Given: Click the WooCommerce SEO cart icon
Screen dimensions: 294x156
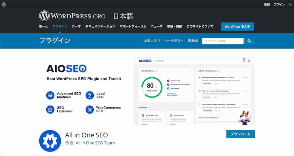Looking at the screenshot, I should pos(90,109).
